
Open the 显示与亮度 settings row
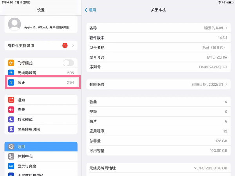click(x=41, y=166)
